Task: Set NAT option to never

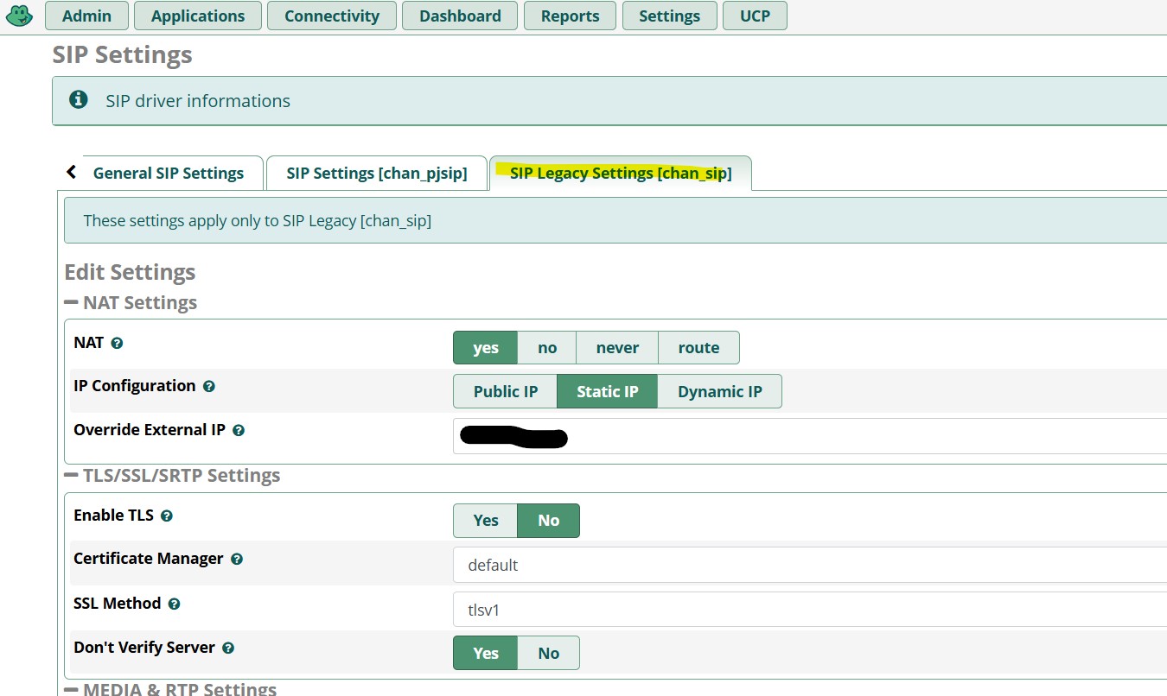Action: pos(617,348)
